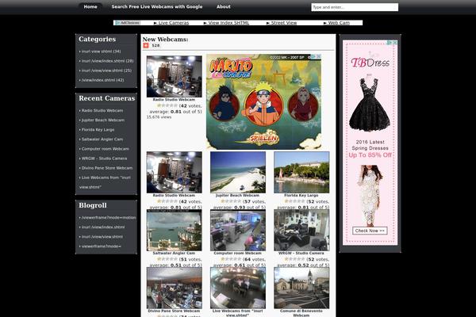The height and width of the screenshot is (317, 476).
Task: Click the Florida Key Largo title link
Action: 301,196
